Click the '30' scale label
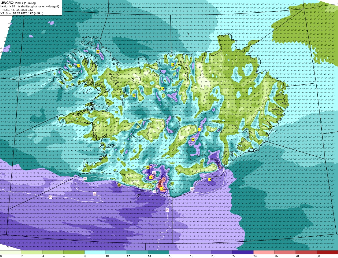The width and height of the screenshot is (338, 258). pyautogui.click(x=318, y=256)
